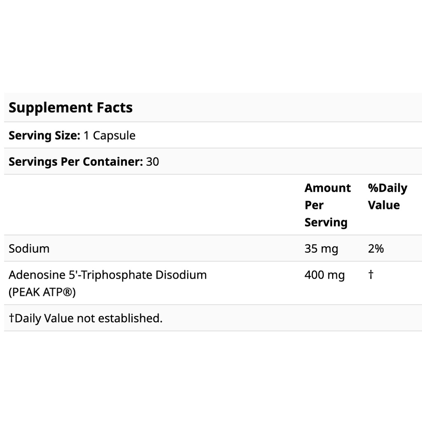Select the number 30 servings value
The image size is (422, 422).
pos(152,162)
